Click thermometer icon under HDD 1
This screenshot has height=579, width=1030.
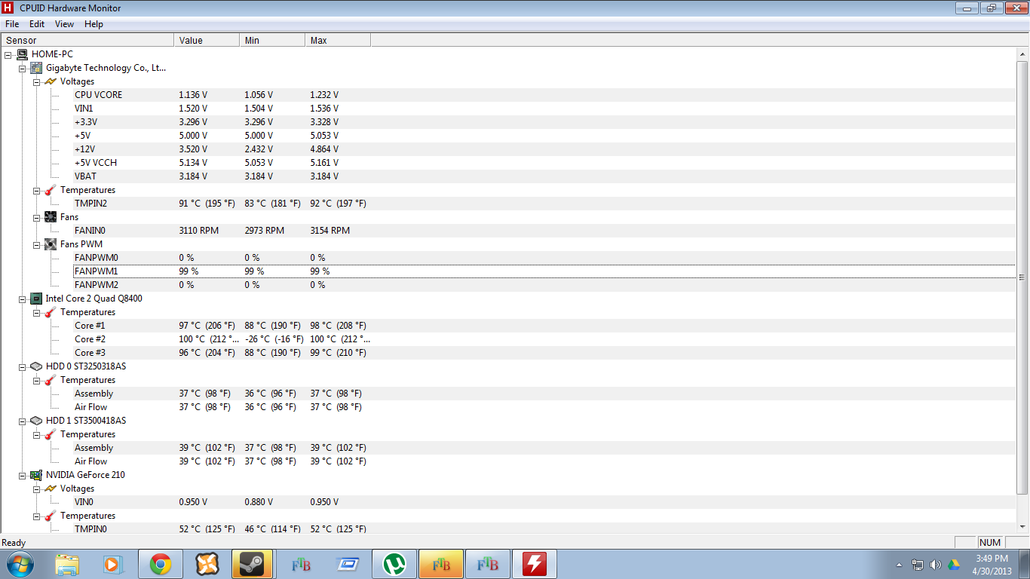[x=51, y=434]
